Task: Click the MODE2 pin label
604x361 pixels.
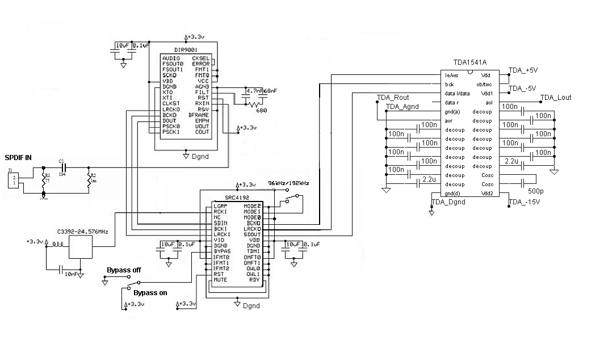Action: (x=252, y=206)
